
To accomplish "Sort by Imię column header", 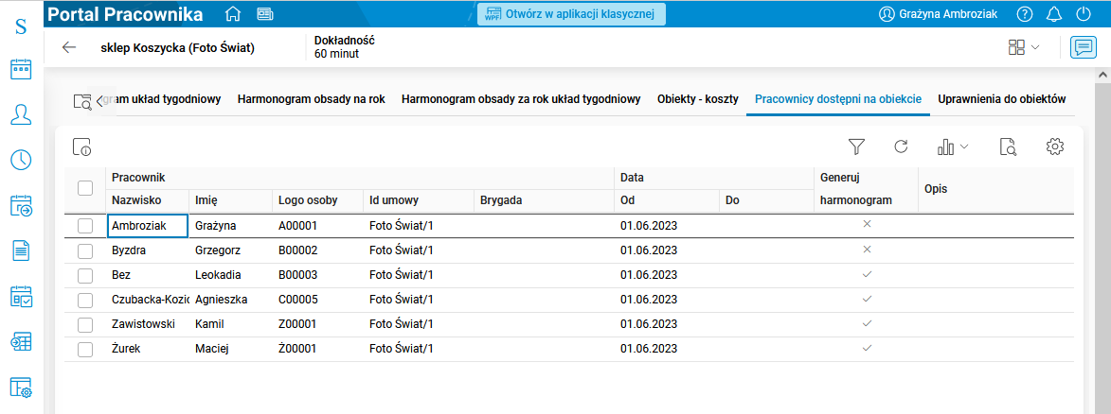I will click(230, 200).
